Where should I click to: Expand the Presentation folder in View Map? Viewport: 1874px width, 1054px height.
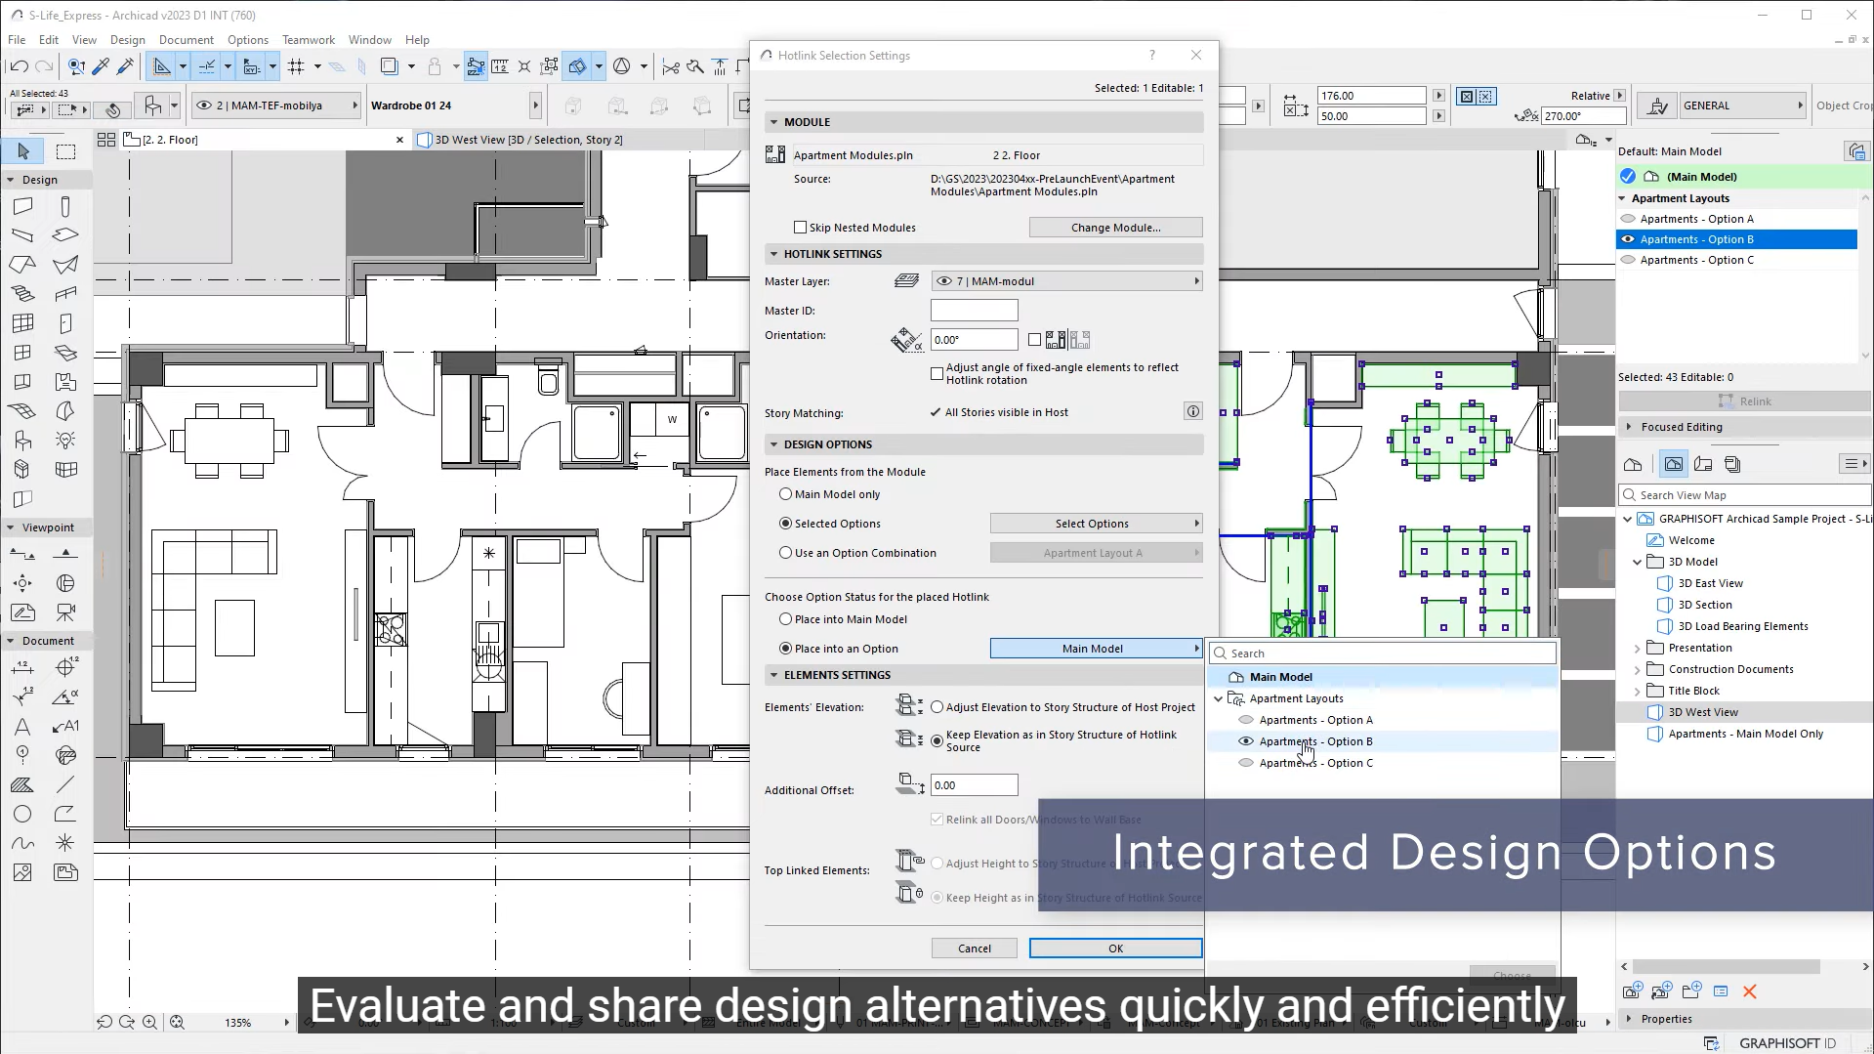pos(1638,647)
